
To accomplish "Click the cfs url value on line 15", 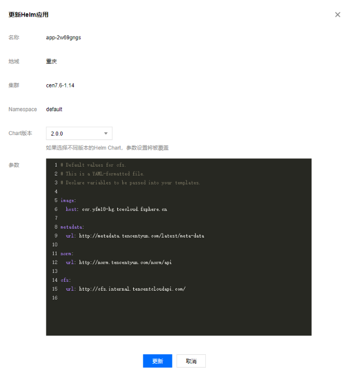I will 132,289.
